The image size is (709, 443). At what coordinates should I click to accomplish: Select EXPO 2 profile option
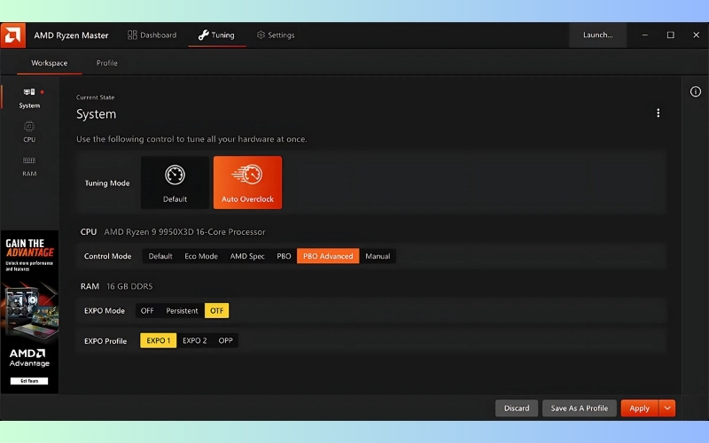(195, 340)
